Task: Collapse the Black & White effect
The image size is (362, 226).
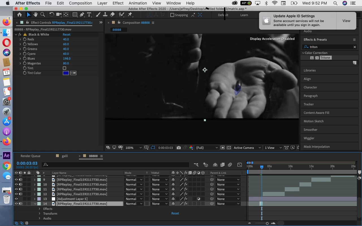Action: click(x=16, y=34)
